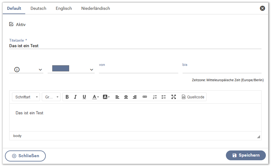Switch to the Deutsch tab

pos(38,8)
